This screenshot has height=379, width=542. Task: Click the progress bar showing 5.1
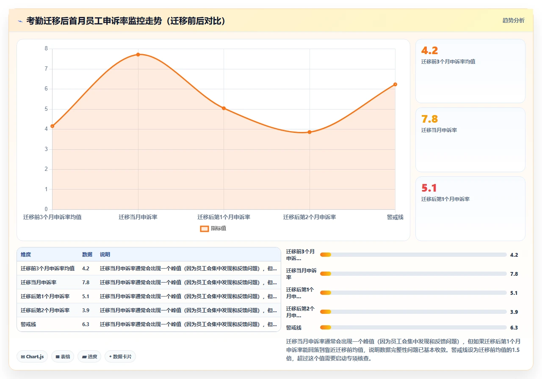tap(413, 293)
